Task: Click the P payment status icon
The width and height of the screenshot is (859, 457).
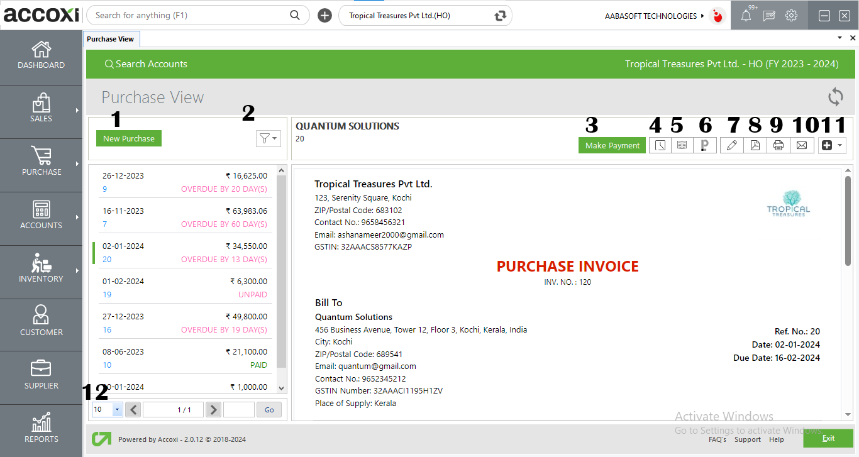Action: pyautogui.click(x=705, y=145)
